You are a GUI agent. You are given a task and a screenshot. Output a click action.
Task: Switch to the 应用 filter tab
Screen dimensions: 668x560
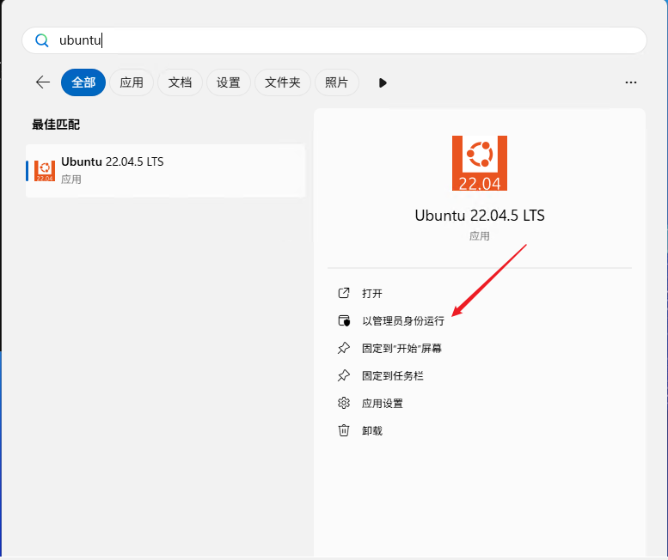pos(132,82)
